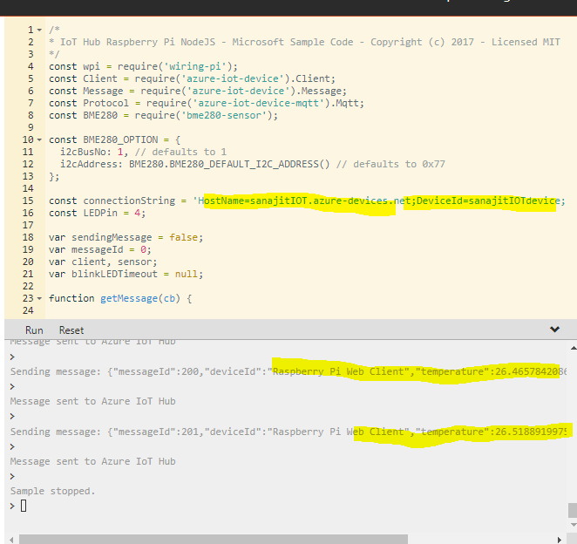
Task: Click the 'getMessage' function name
Action: coord(129,298)
